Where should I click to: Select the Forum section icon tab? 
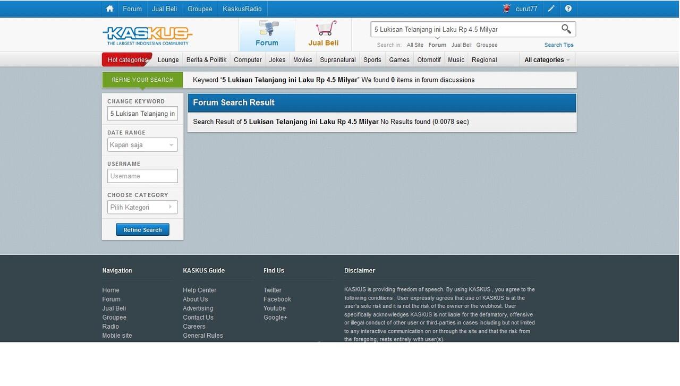(x=267, y=34)
